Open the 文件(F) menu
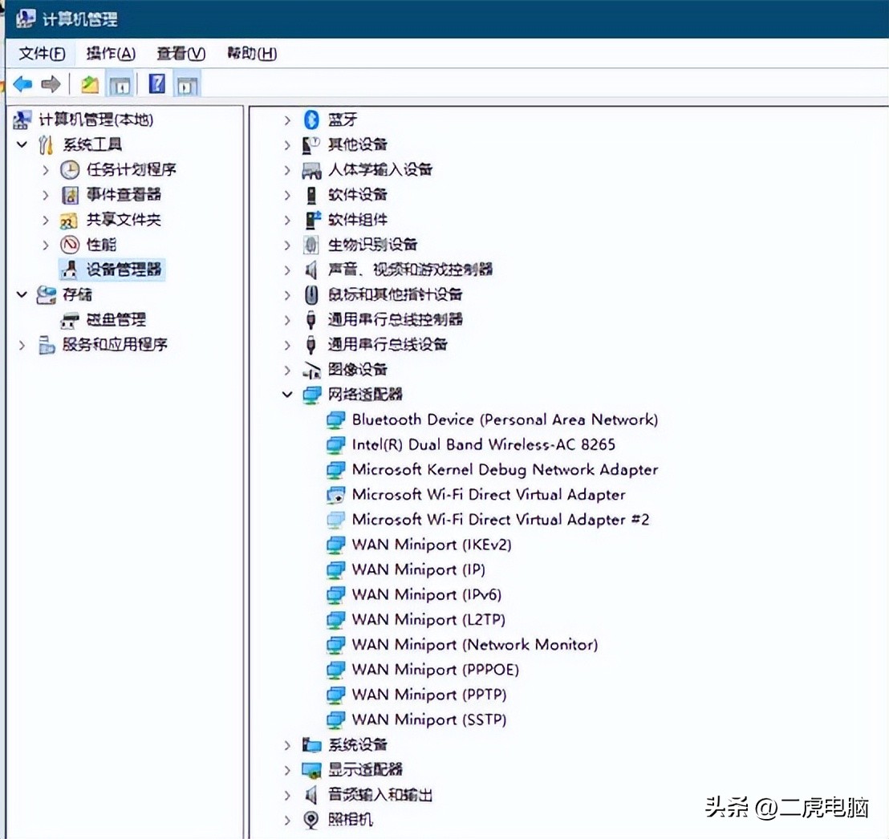This screenshot has width=889, height=839. pos(40,53)
